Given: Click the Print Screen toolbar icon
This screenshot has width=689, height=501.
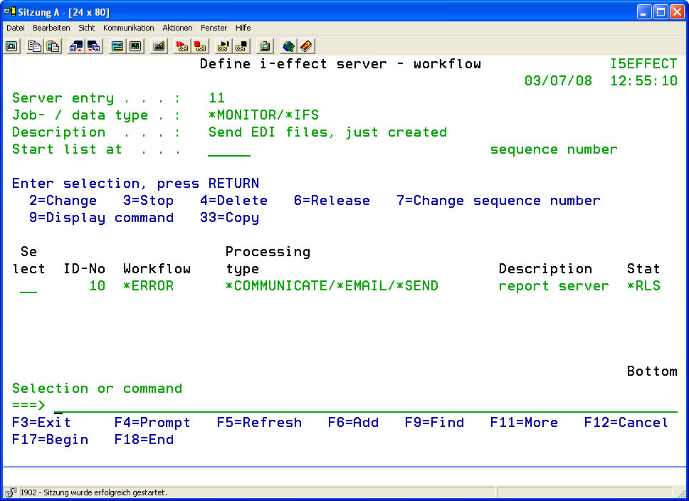Looking at the screenshot, I should pyautogui.click(x=12, y=46).
